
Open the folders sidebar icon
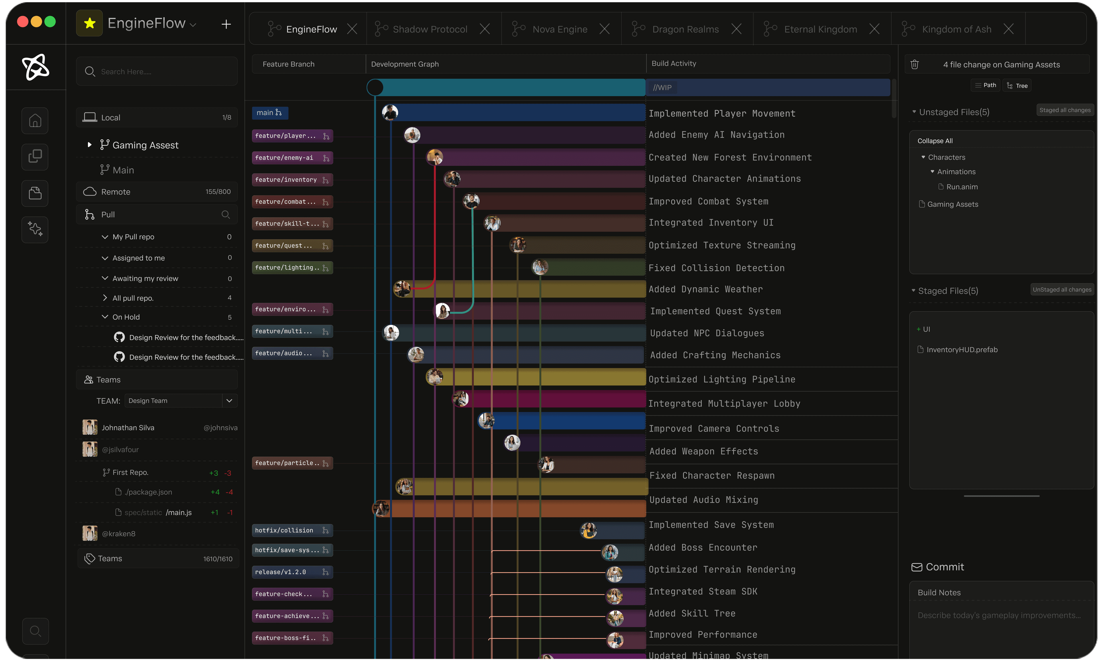35,193
